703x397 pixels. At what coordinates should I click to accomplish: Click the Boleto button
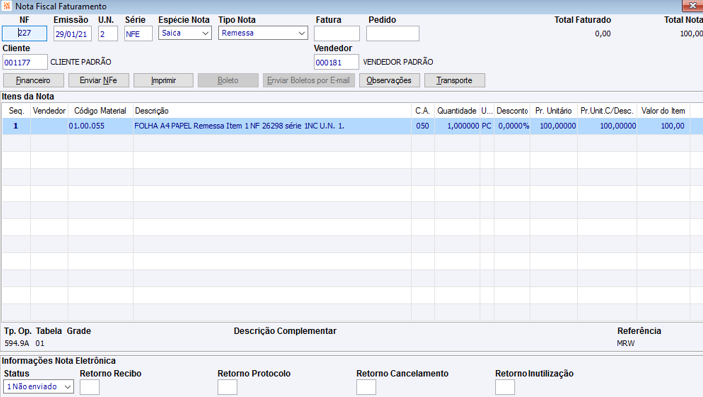[228, 80]
